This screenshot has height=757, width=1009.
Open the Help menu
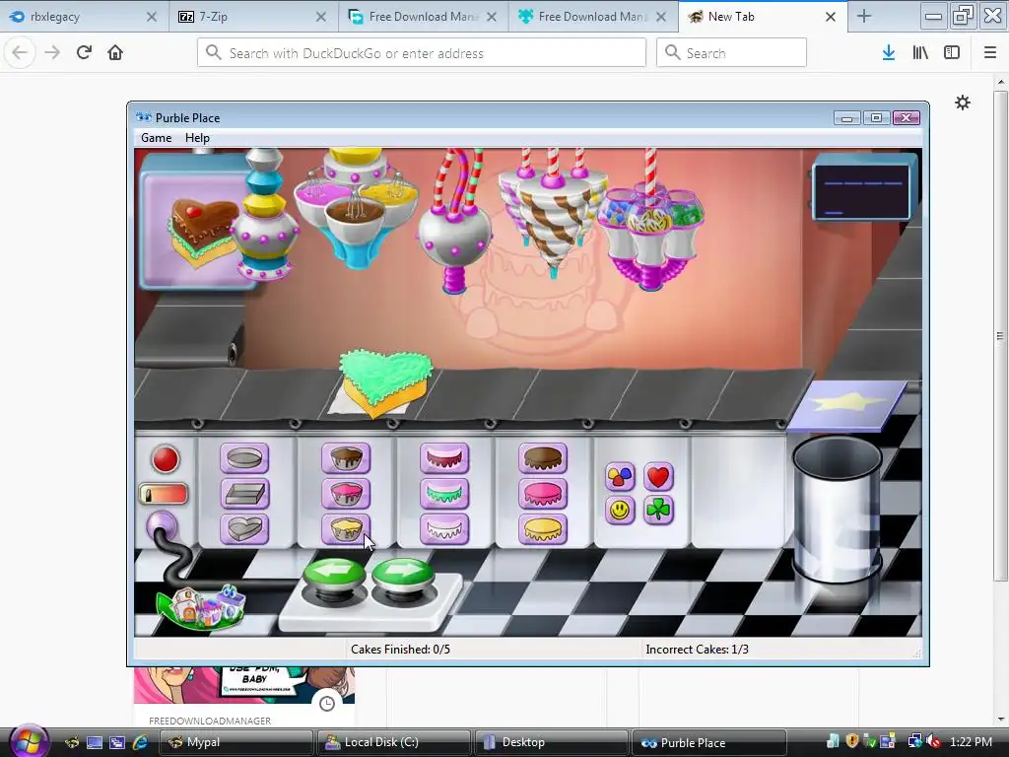[x=197, y=138]
